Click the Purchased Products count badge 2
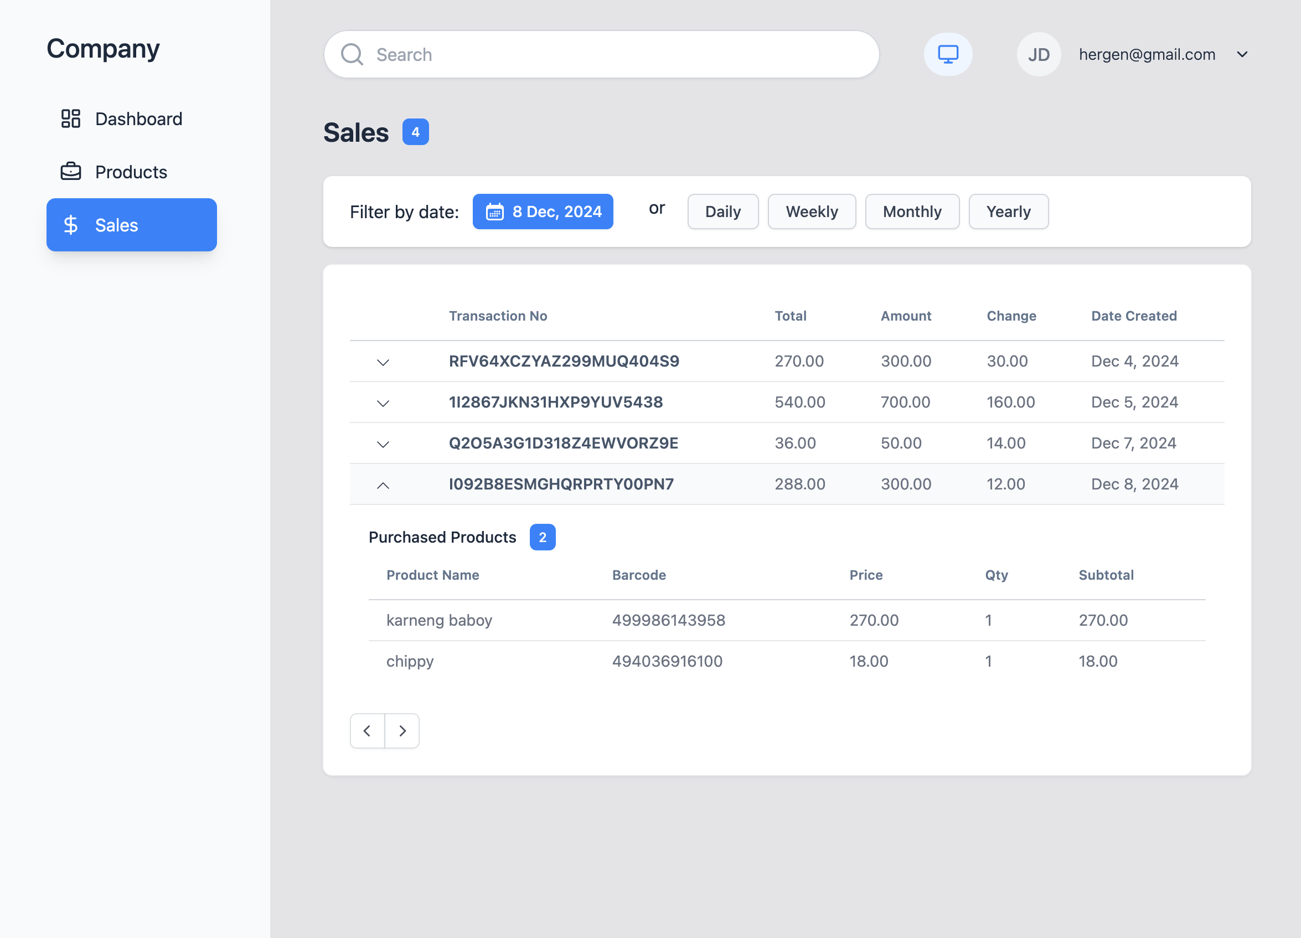The height and width of the screenshot is (938, 1301). click(x=542, y=537)
